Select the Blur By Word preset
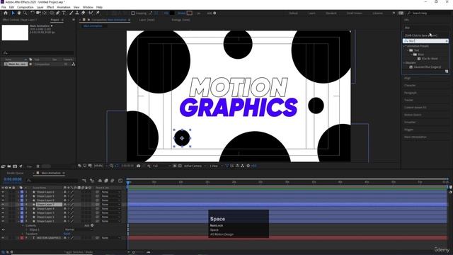Screen dimensions: 453x255 click(430, 59)
